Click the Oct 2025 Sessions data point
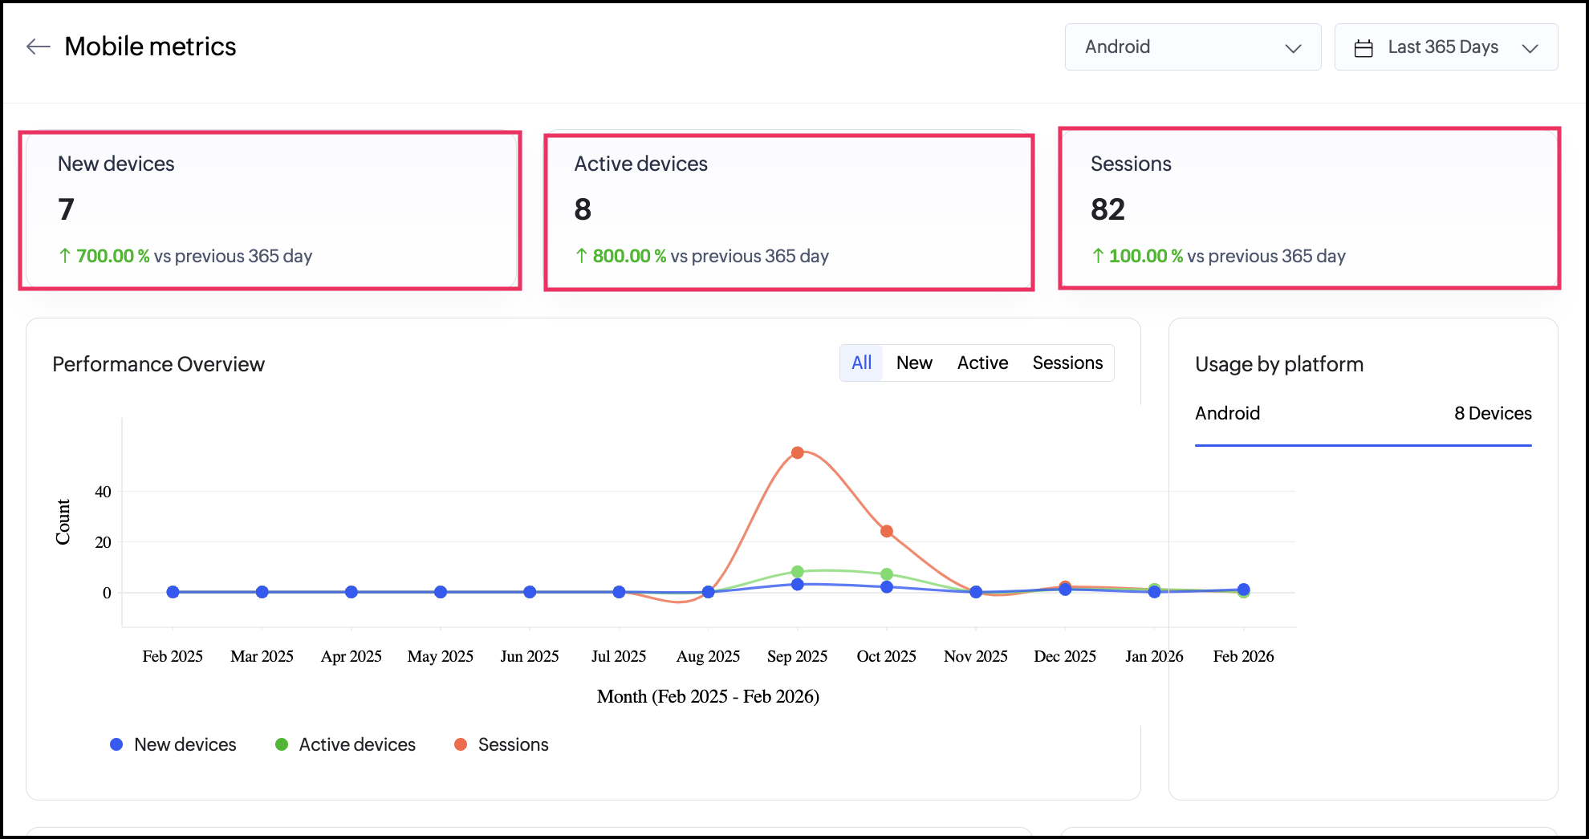Screen dimensions: 1589x839 coord(886,531)
